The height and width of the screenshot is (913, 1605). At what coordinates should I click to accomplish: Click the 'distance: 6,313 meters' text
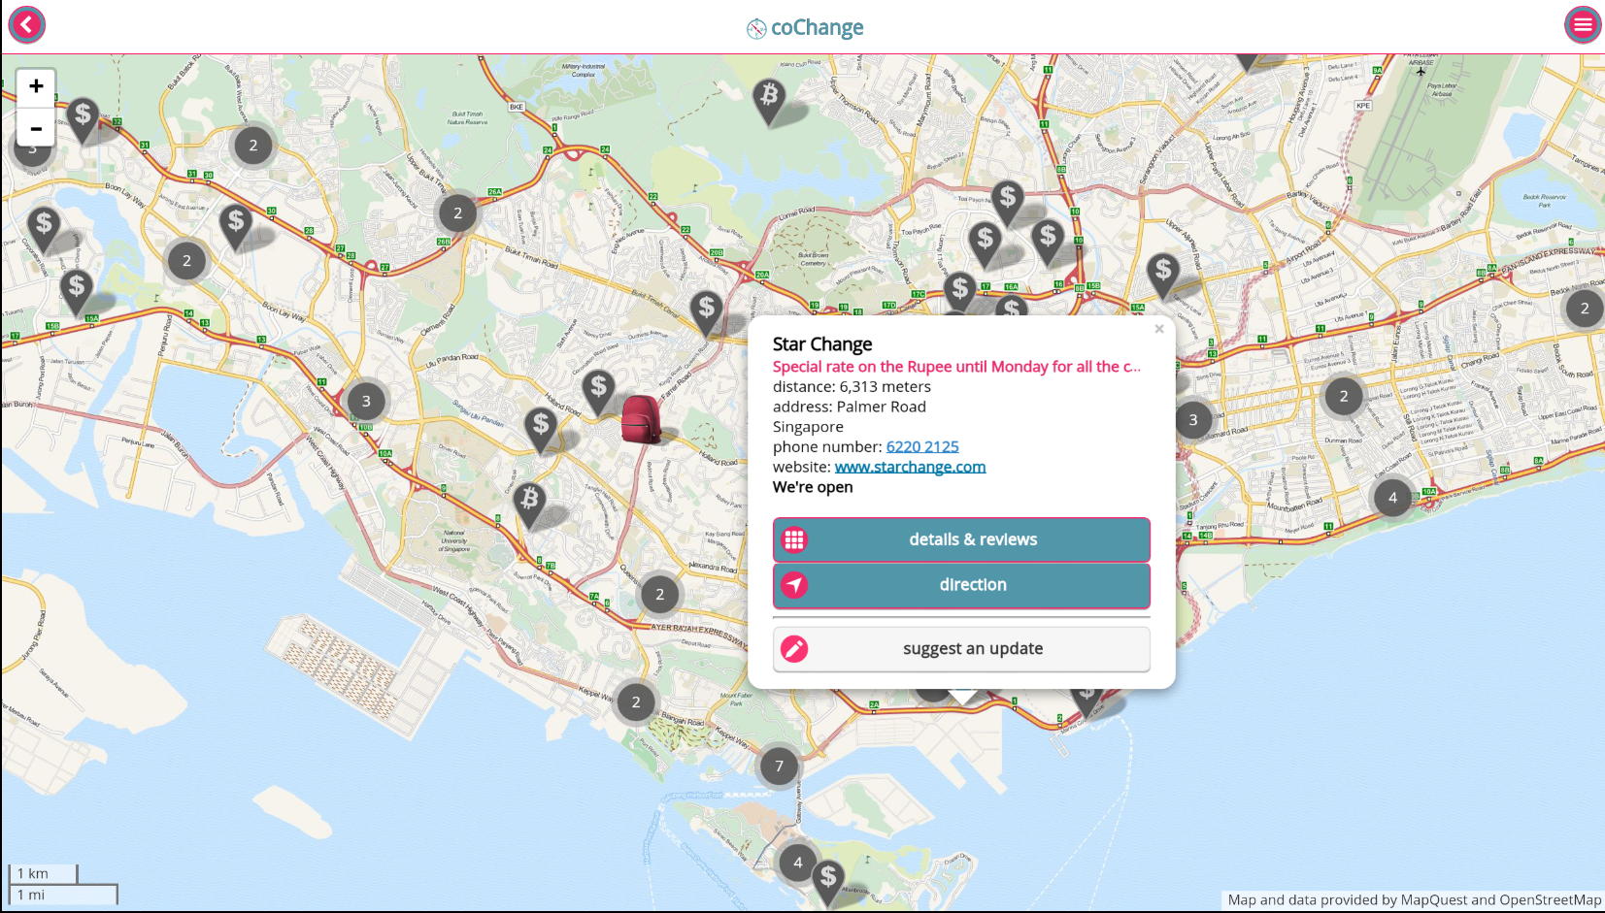pyautogui.click(x=852, y=386)
